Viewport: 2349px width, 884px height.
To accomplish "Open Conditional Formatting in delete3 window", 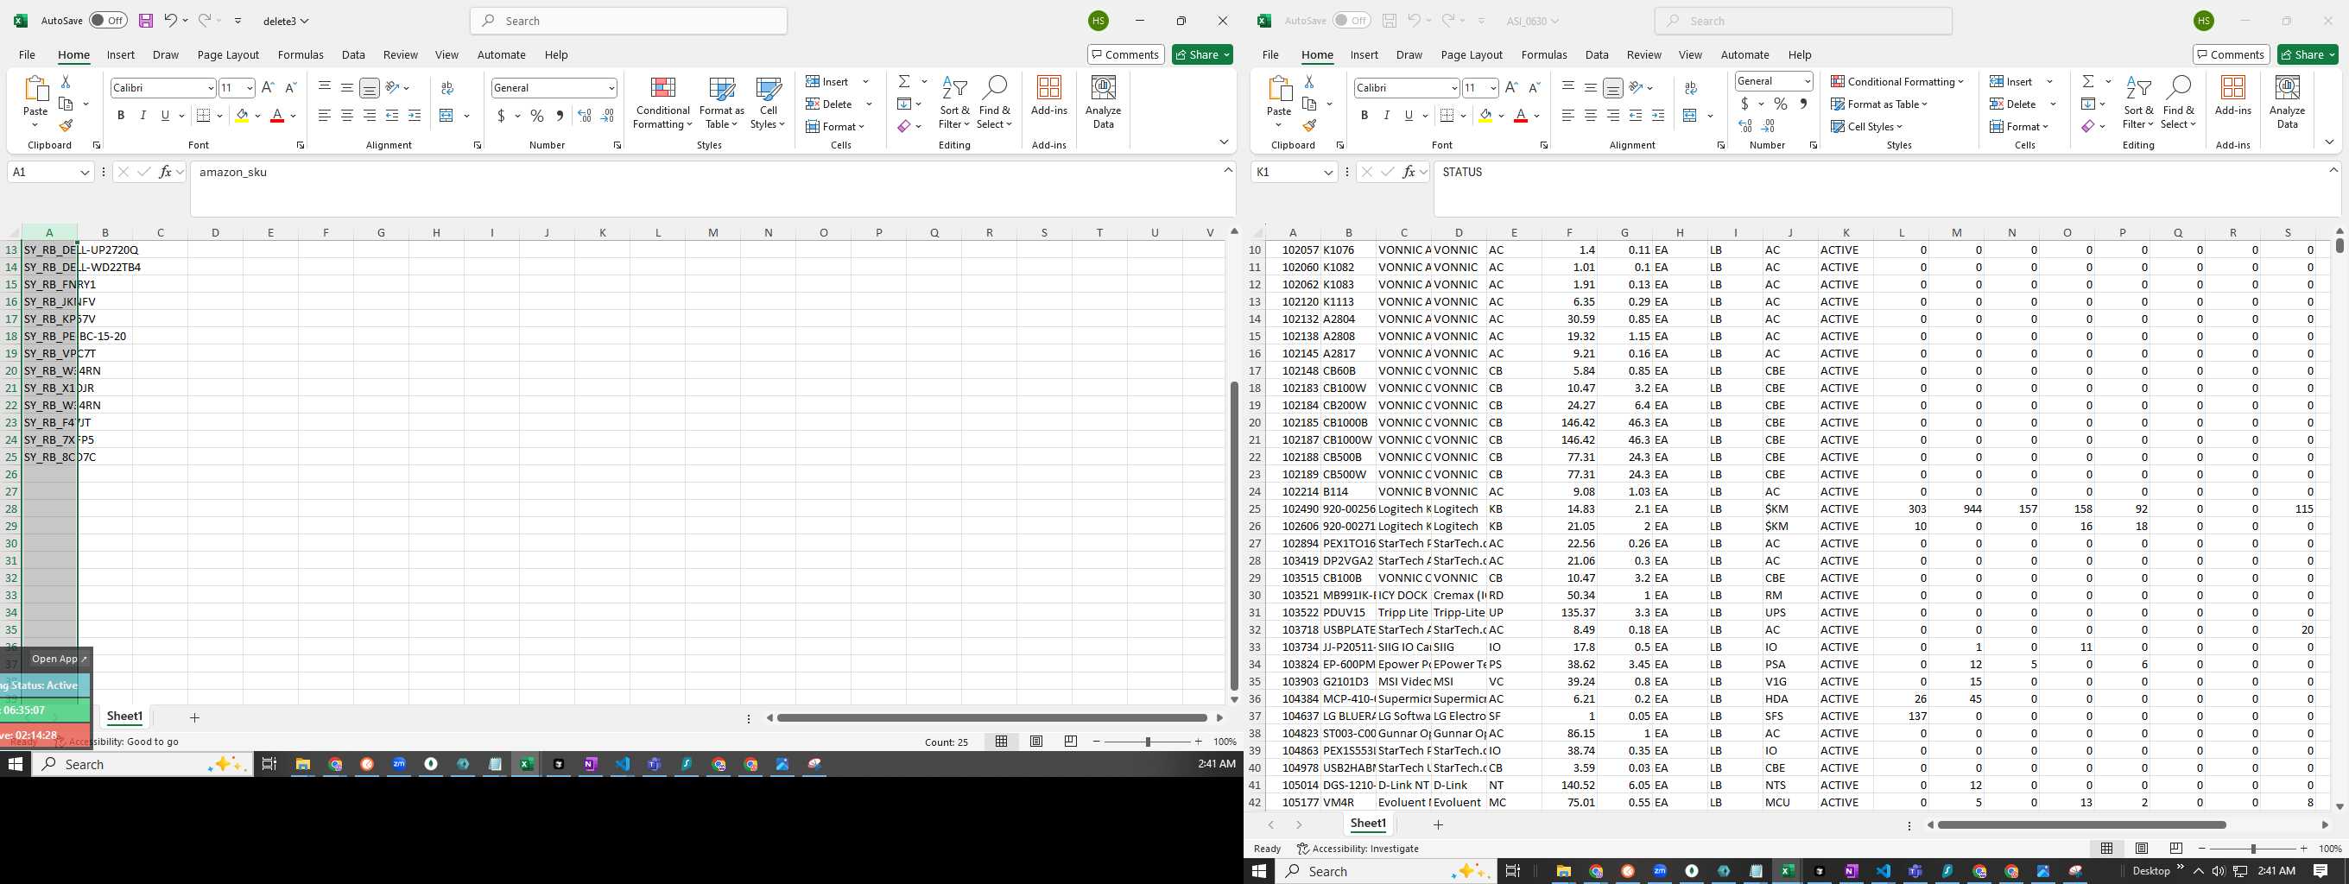I will (x=663, y=103).
